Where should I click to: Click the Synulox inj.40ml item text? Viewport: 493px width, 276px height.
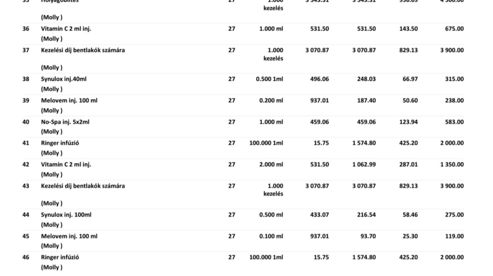[x=64, y=79]
